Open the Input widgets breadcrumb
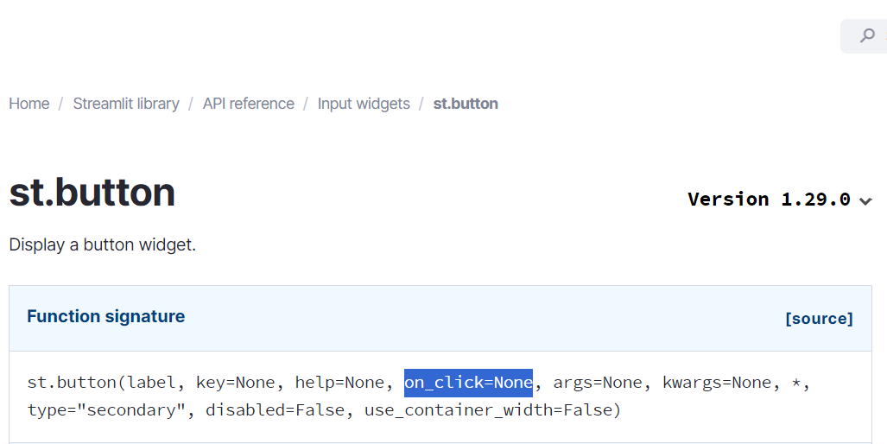This screenshot has width=887, height=444. click(x=364, y=104)
